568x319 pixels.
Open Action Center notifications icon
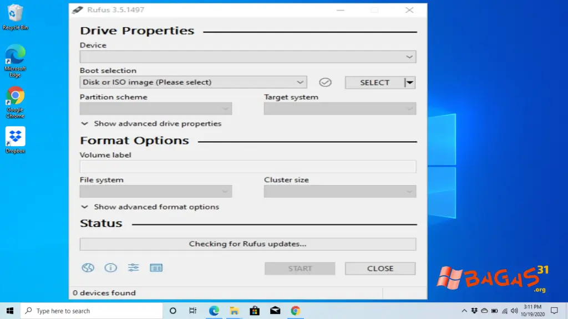[554, 311]
